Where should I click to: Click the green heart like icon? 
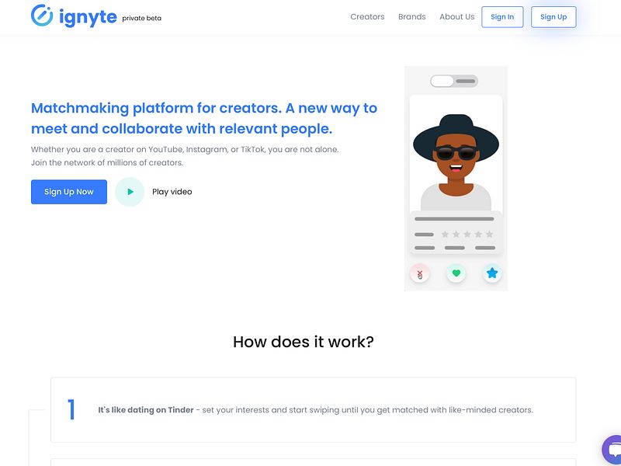point(456,273)
